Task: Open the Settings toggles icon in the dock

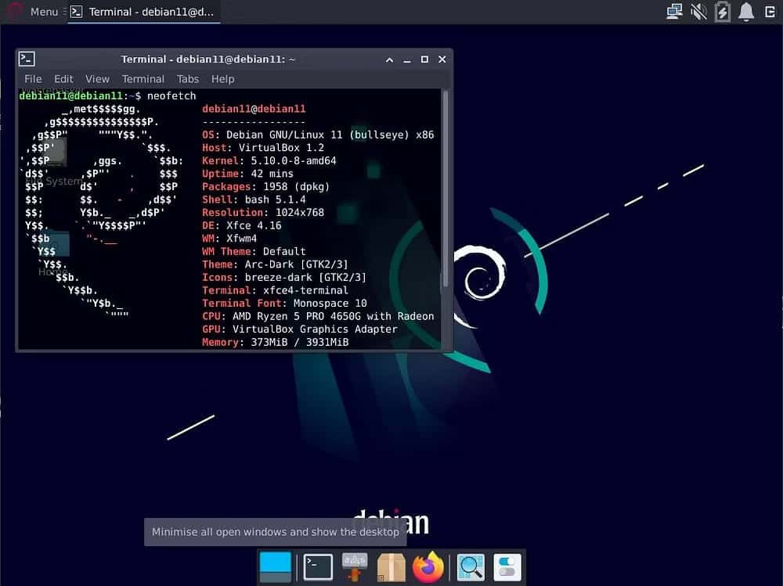Action: point(507,567)
